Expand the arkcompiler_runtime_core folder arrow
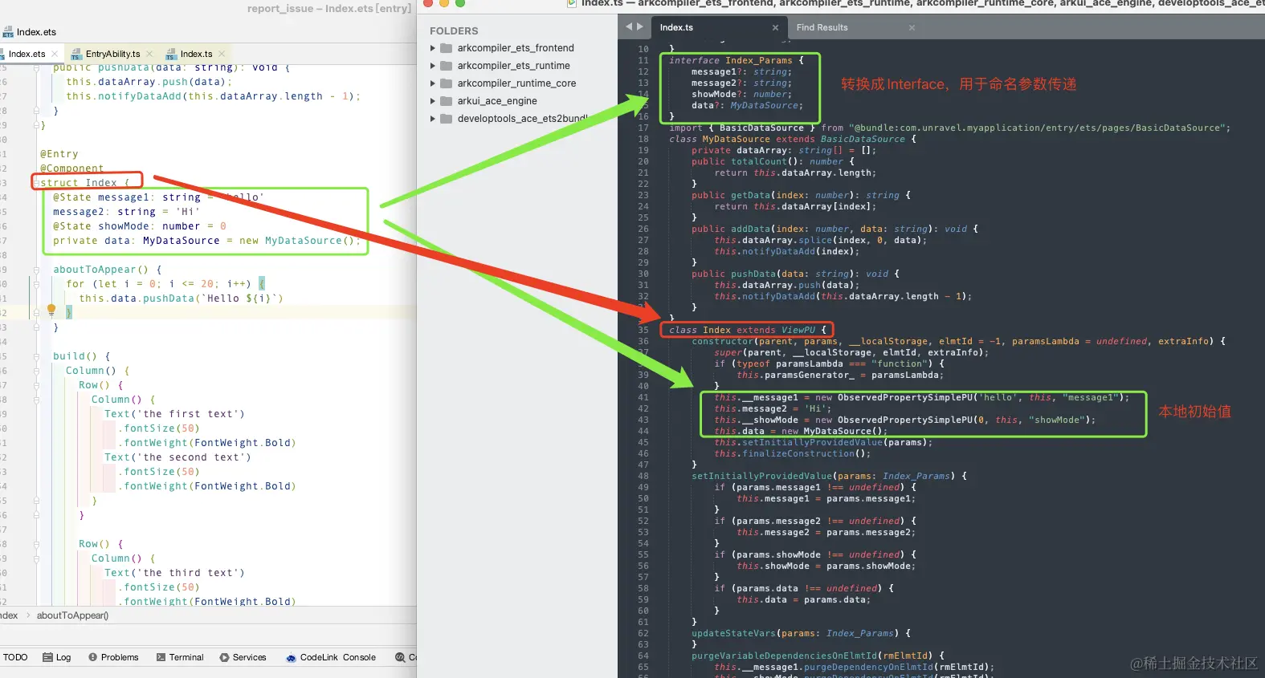Screen dimensions: 1265x678 (x=433, y=83)
